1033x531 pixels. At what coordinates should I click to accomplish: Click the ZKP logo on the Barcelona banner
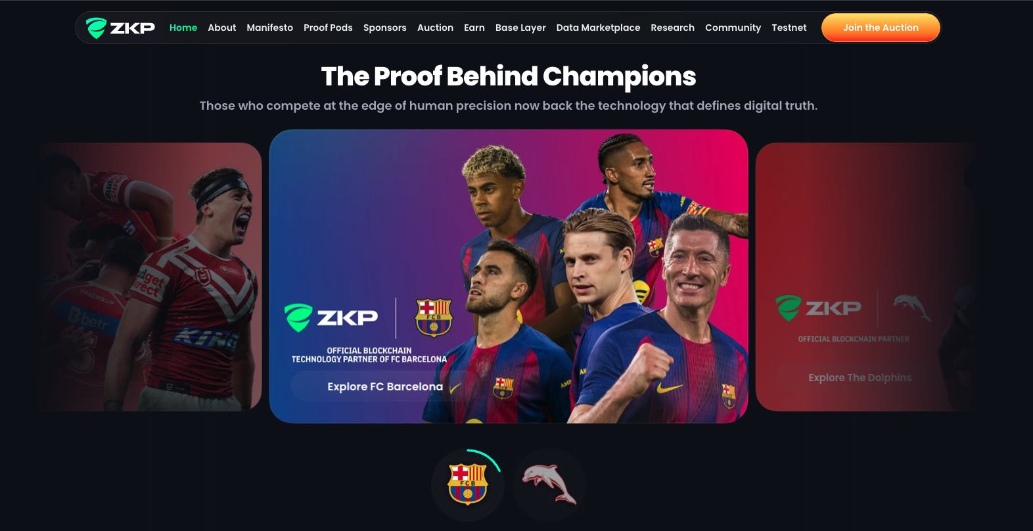pyautogui.click(x=331, y=317)
